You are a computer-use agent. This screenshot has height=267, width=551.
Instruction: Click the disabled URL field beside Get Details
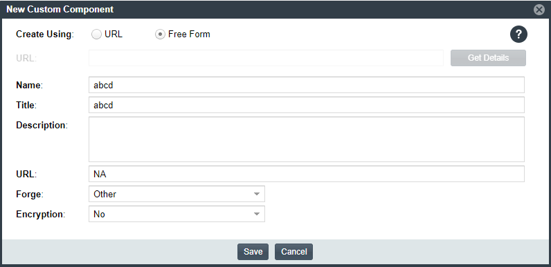[266, 58]
